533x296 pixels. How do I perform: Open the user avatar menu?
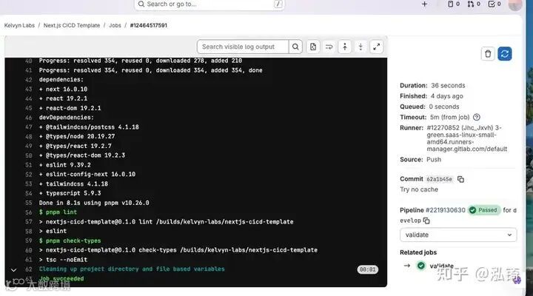[515, 4]
